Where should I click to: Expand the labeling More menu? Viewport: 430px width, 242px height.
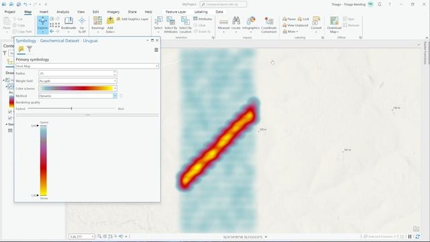point(290,32)
